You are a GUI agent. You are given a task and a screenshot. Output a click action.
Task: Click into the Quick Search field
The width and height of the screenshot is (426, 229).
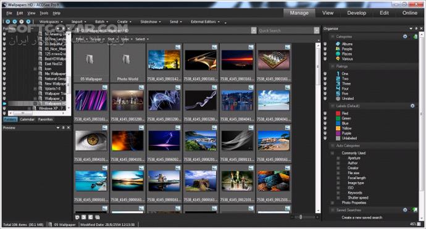click(x=285, y=30)
